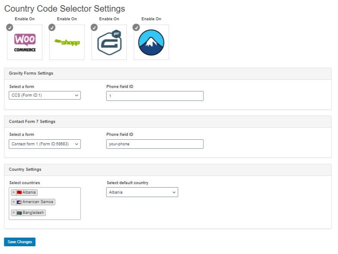Toggle checkmark on Gravity Forms tile
This screenshot has width=338, height=254.
click(x=94, y=28)
